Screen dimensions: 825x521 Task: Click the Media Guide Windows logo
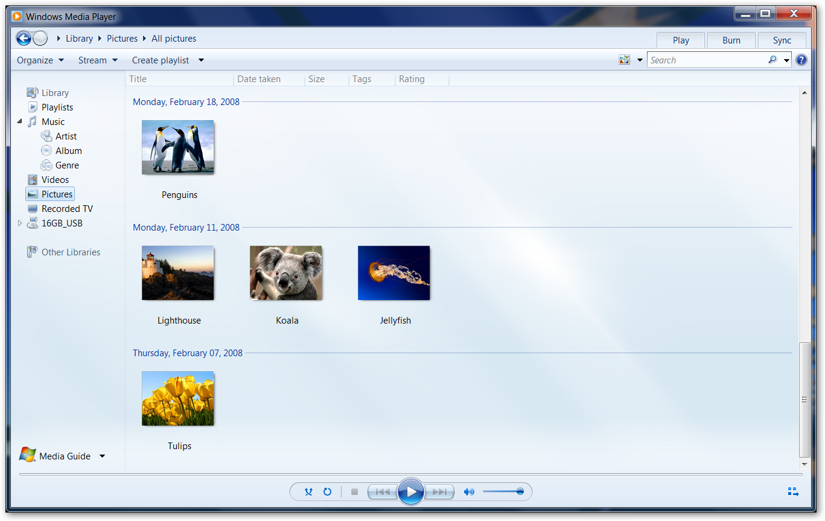click(x=27, y=455)
